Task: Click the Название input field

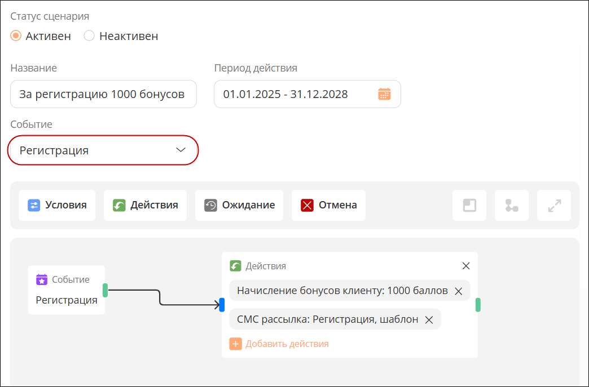Action: point(103,94)
